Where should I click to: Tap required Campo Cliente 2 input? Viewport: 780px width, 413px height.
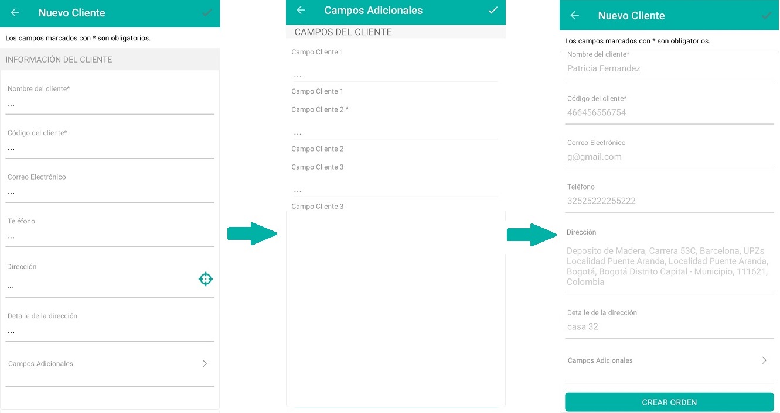394,132
